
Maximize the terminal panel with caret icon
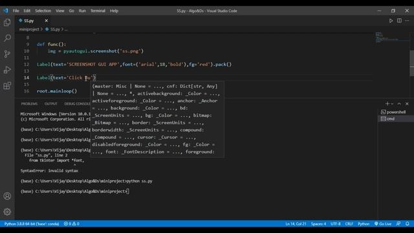pyautogui.click(x=399, y=104)
